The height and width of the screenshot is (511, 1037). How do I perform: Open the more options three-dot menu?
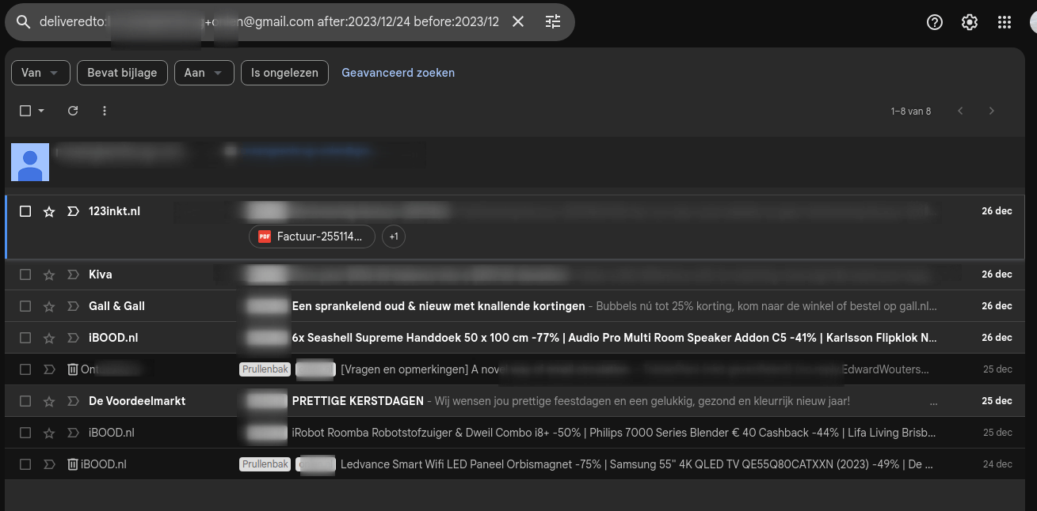[x=104, y=111]
